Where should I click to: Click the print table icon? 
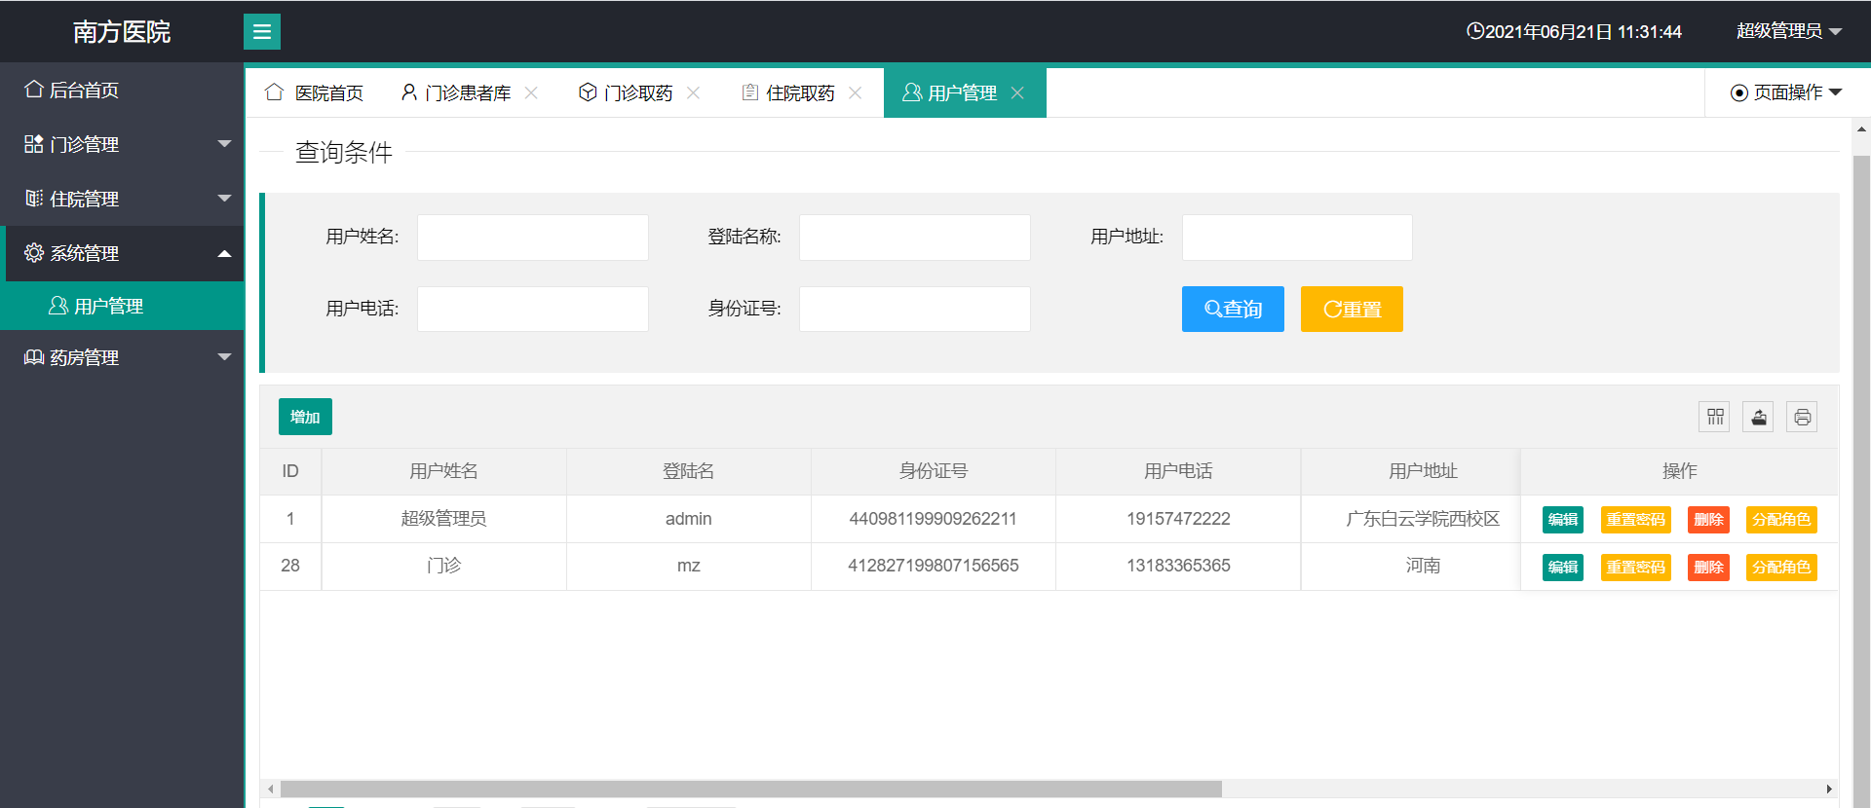click(x=1802, y=417)
